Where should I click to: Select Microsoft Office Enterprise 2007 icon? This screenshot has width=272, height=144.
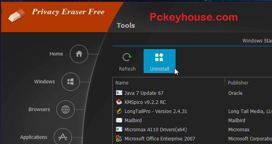pos(119,138)
